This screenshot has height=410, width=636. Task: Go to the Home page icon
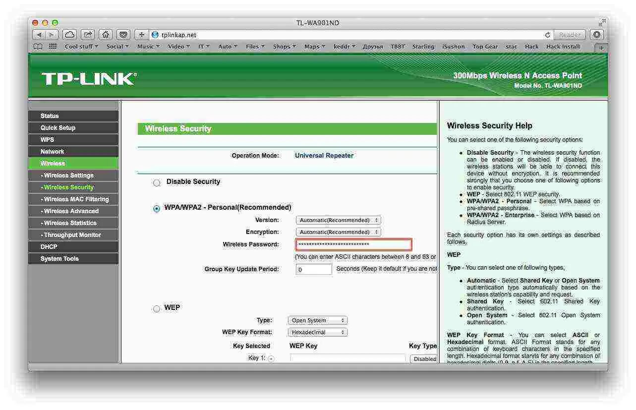click(106, 35)
